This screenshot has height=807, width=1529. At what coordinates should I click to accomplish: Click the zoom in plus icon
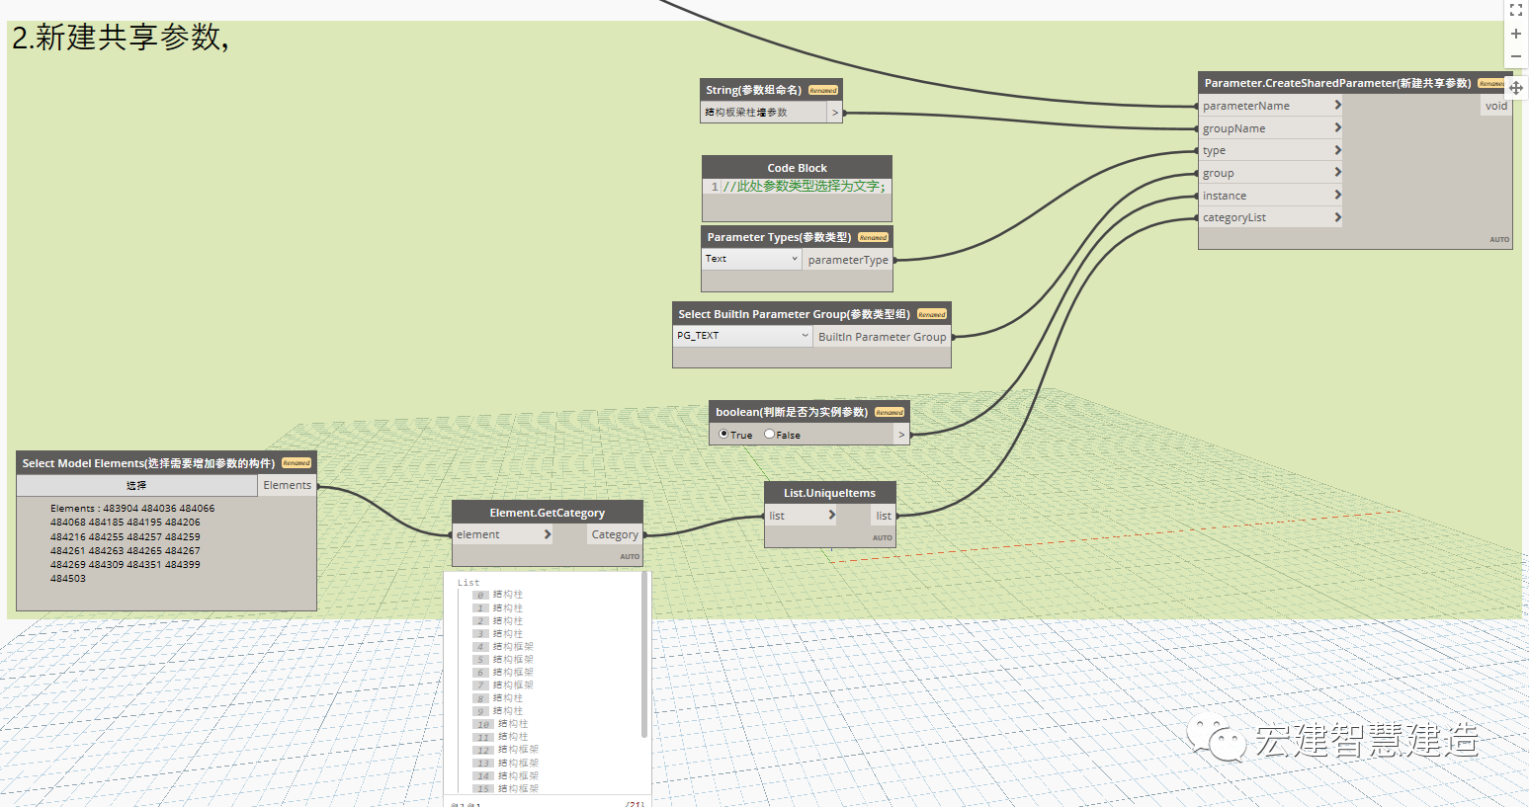[x=1515, y=34]
